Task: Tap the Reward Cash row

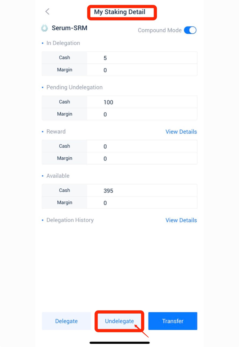Action: coord(119,146)
